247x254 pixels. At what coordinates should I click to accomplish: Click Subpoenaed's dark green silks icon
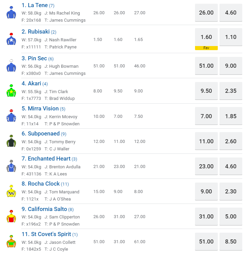(11, 141)
